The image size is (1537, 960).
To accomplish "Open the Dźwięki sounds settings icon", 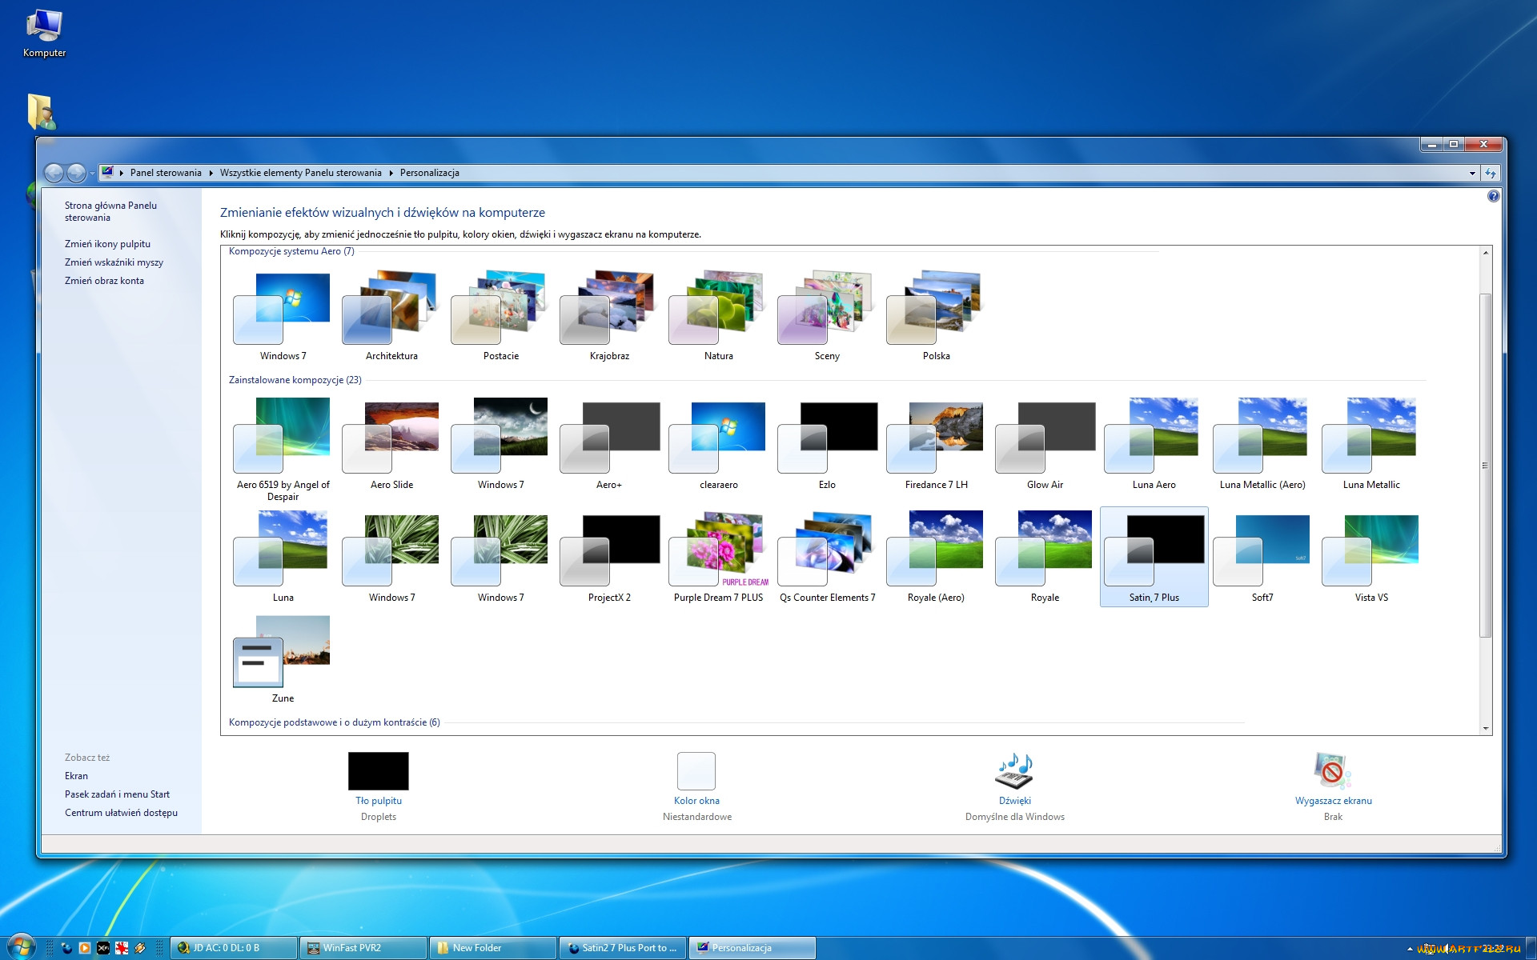I will [1014, 771].
